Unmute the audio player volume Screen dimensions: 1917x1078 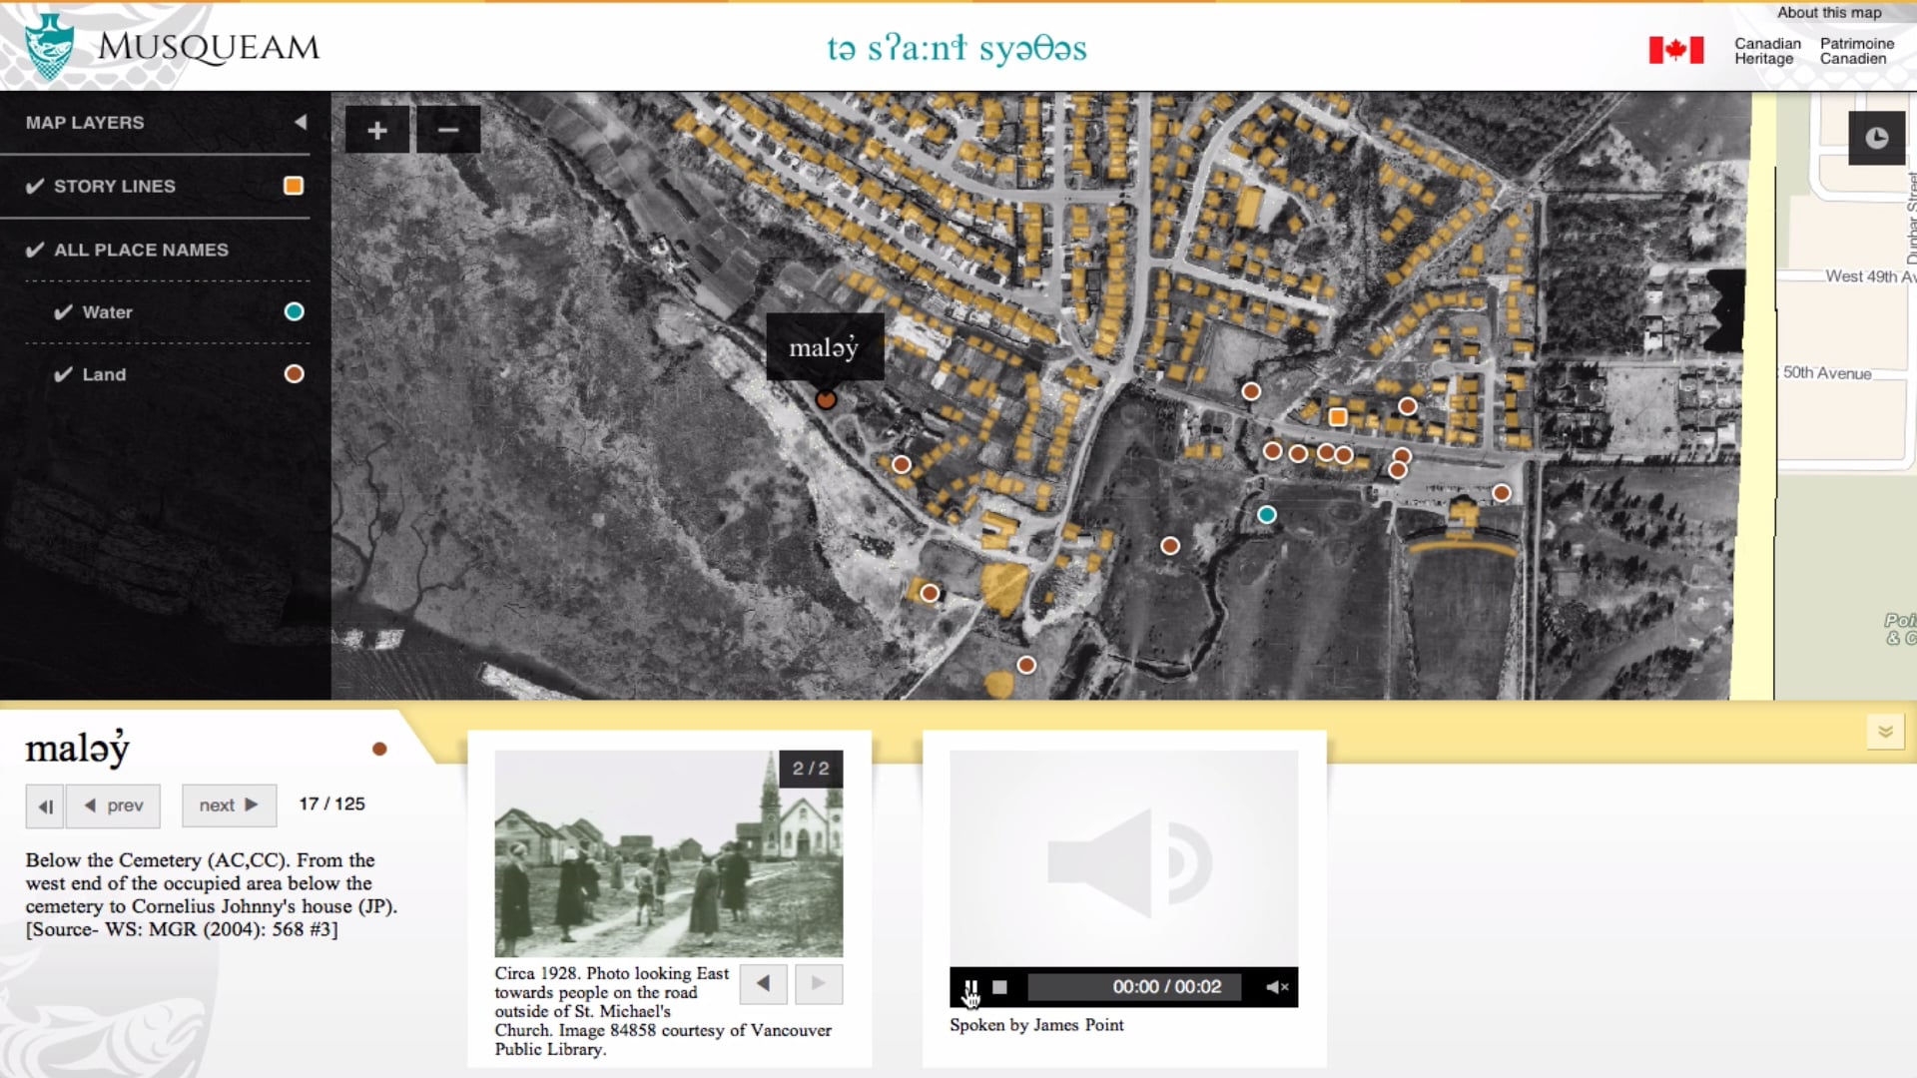pyautogui.click(x=1277, y=987)
